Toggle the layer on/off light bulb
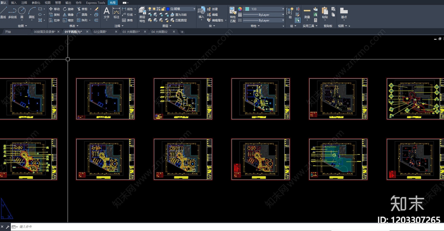The height and width of the screenshot is (231, 444). pyautogui.click(x=150, y=9)
